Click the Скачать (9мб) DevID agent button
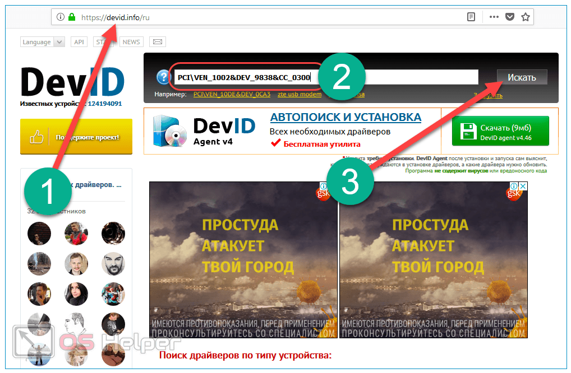This screenshot has width=571, height=373. point(500,131)
